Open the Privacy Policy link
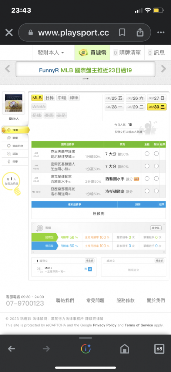This screenshot has width=171, height=372. click(105, 325)
